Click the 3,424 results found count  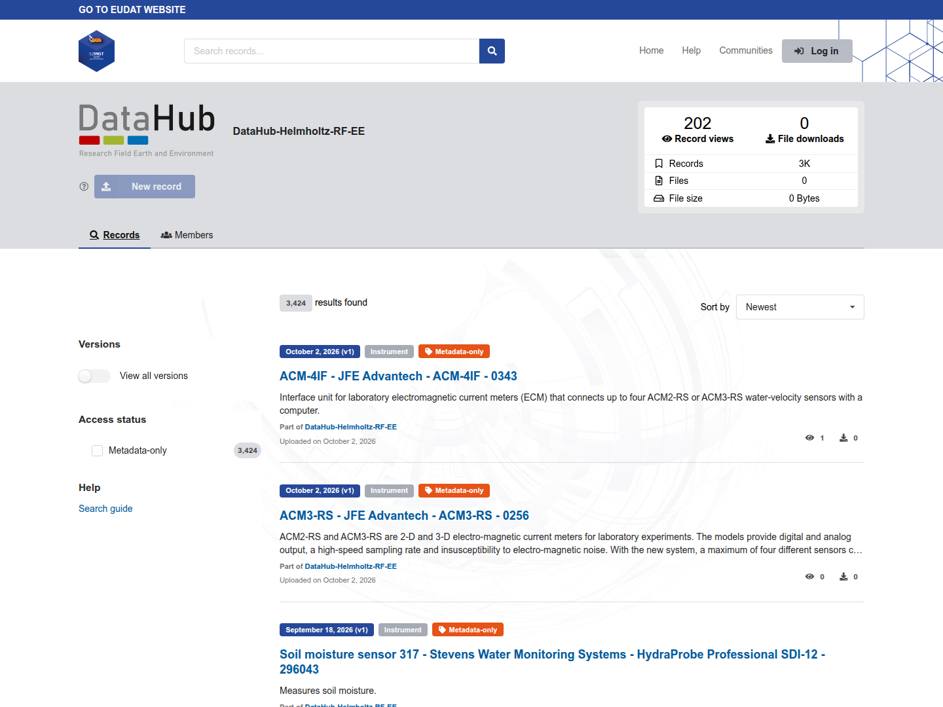point(296,303)
